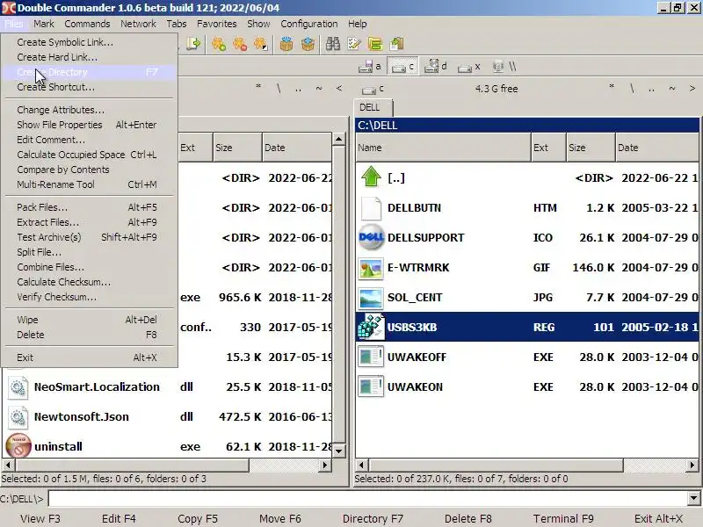The width and height of the screenshot is (703, 527).
Task: Click the View F3 button
Action: [x=40, y=518]
